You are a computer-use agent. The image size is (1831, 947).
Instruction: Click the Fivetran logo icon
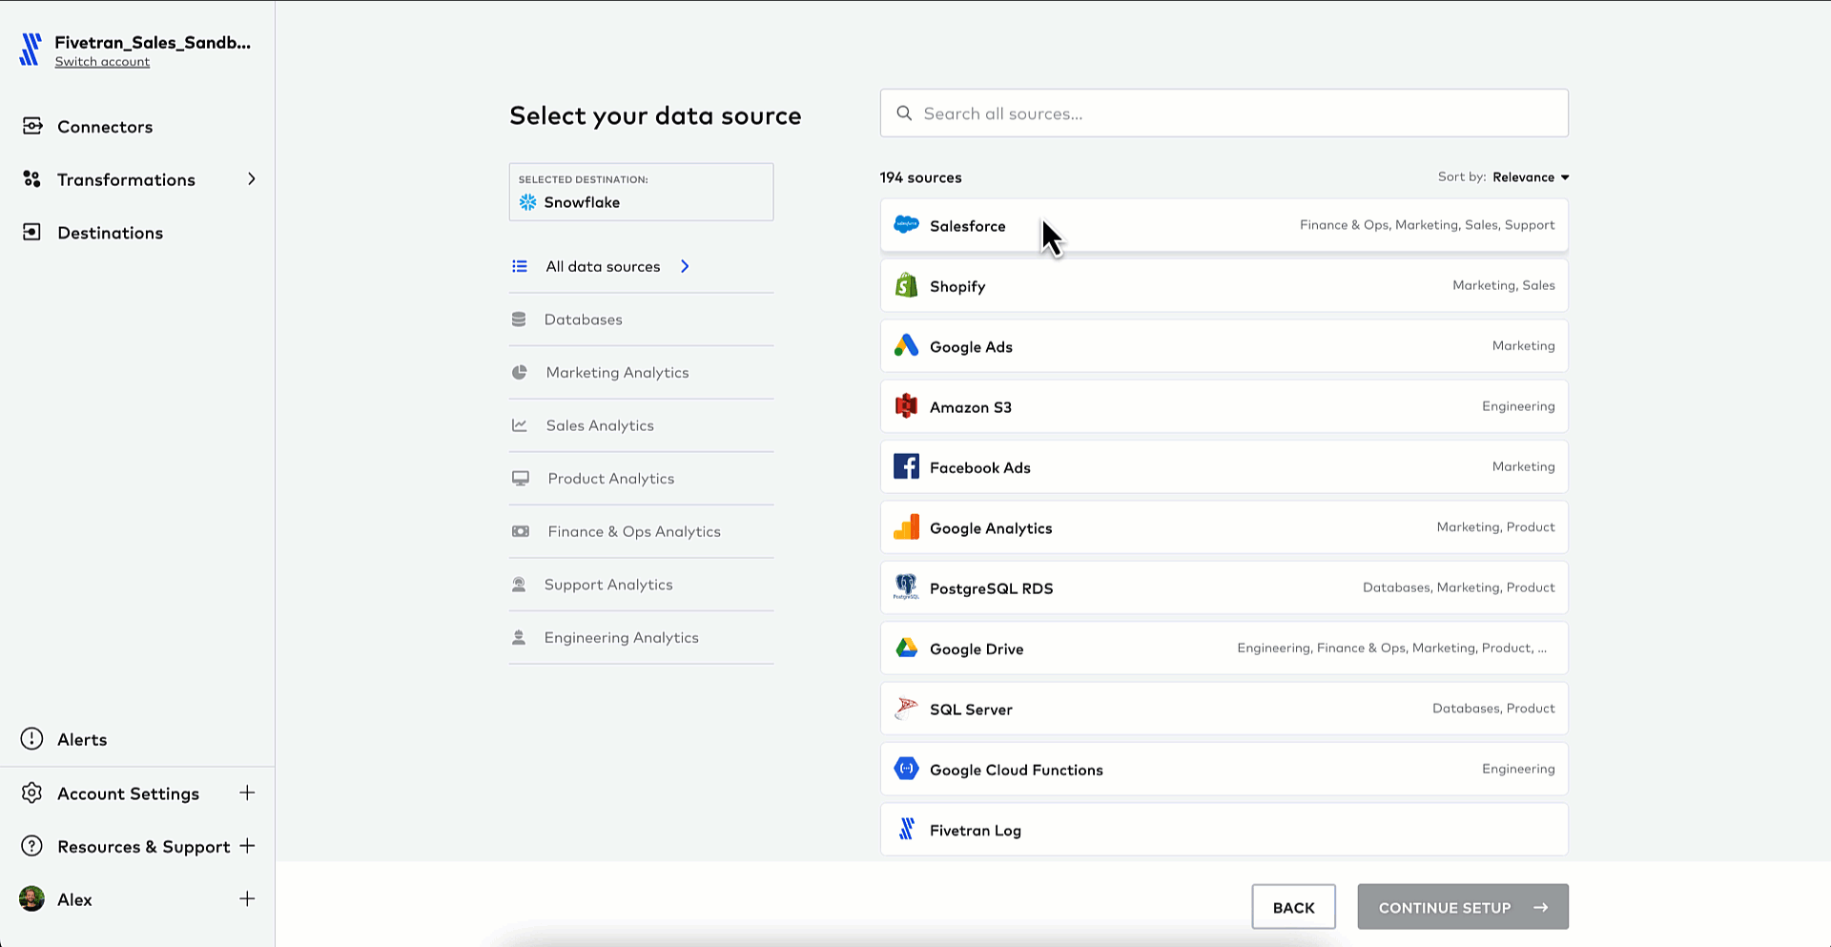click(x=31, y=50)
